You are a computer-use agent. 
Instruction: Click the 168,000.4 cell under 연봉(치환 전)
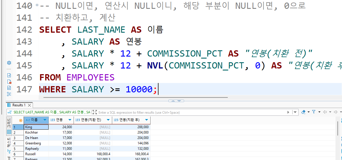(x=93, y=154)
